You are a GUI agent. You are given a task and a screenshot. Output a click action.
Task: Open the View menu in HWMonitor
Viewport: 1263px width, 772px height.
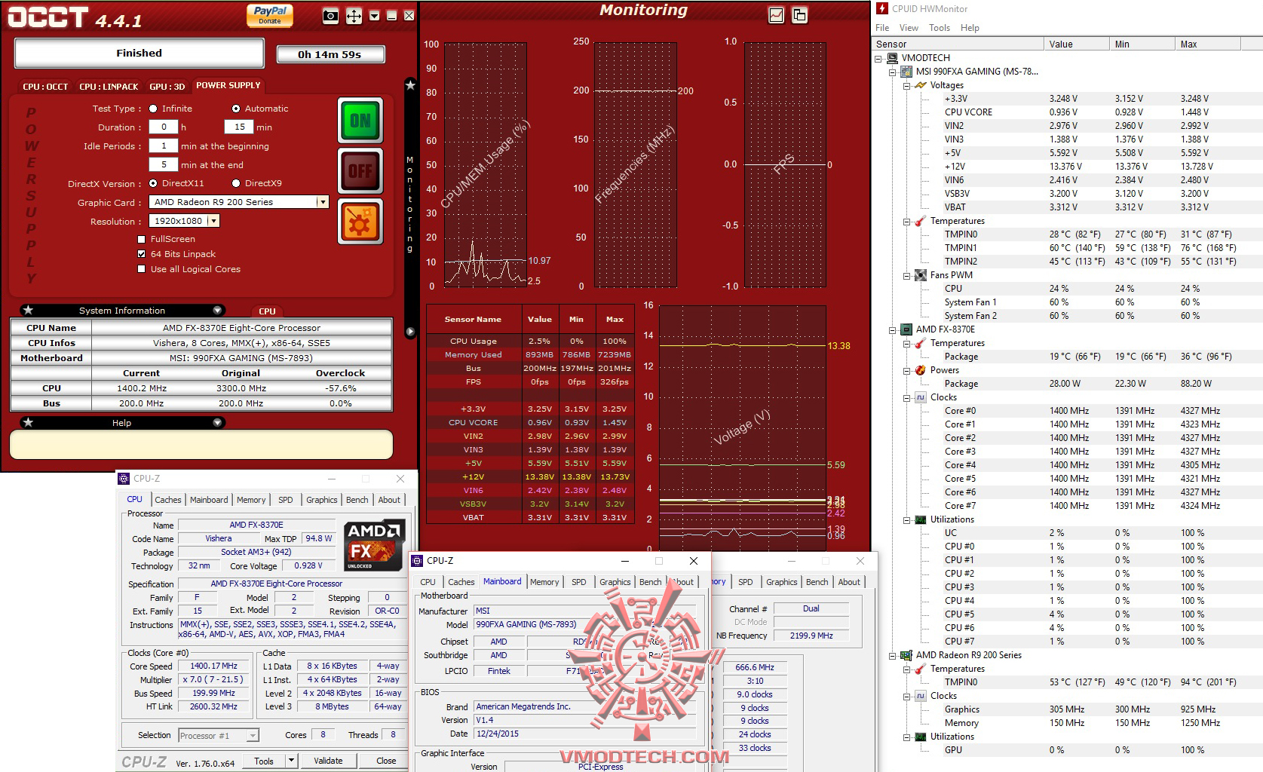[909, 28]
